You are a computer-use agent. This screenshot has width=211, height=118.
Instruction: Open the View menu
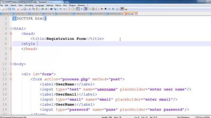click(x=20, y=5)
